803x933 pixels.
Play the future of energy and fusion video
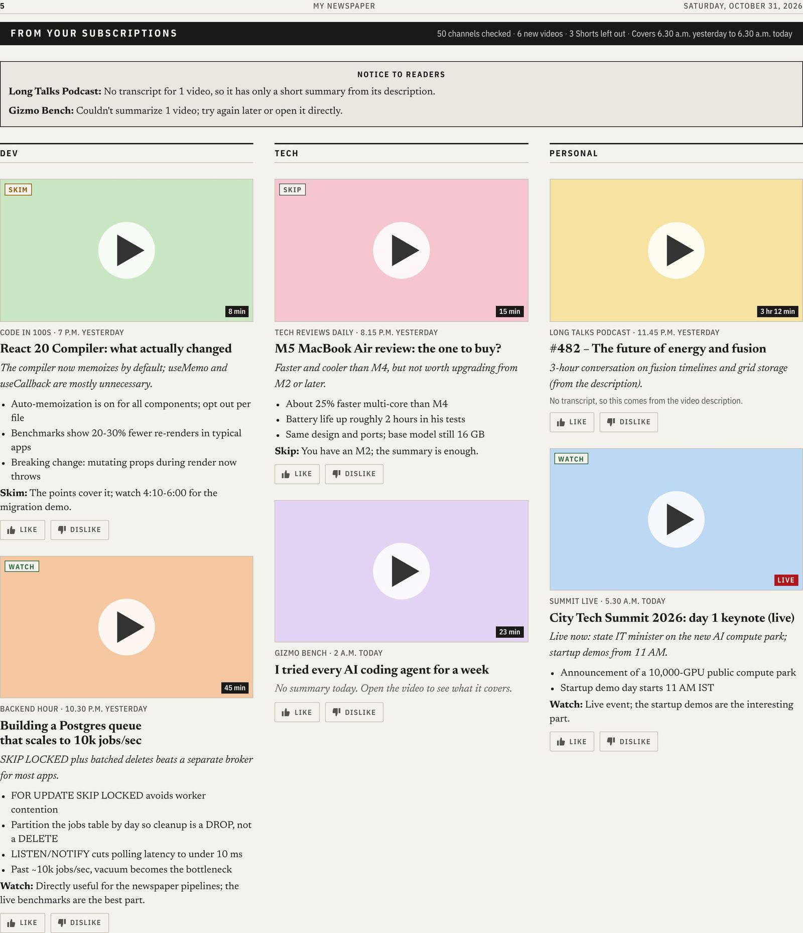676,250
